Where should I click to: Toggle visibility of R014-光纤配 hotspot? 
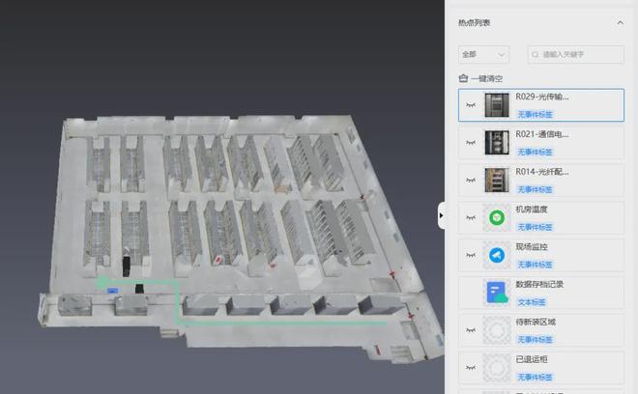pyautogui.click(x=471, y=181)
